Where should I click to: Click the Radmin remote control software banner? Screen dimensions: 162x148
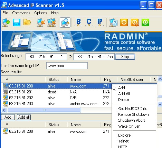(82, 41)
